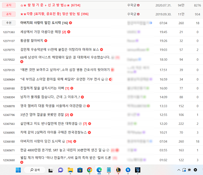Open the Notepad taskbar icon

pyautogui.click(x=109, y=170)
